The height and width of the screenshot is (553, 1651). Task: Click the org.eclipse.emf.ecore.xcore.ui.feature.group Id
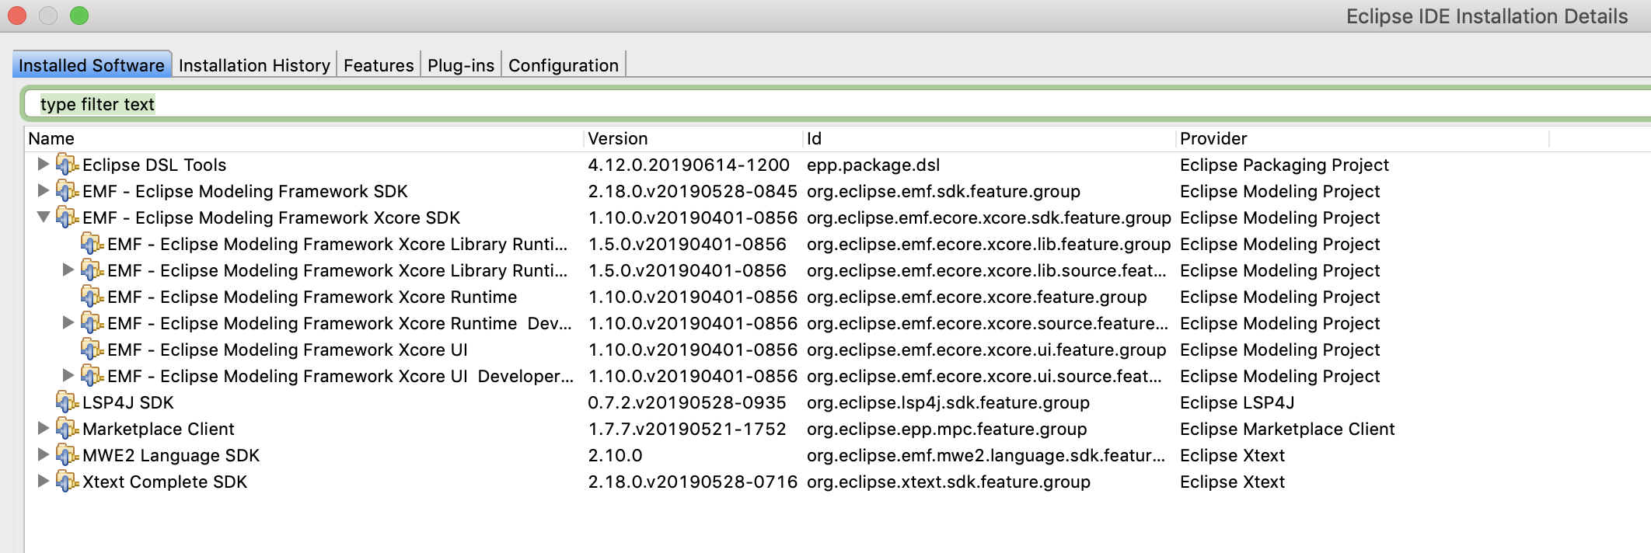pyautogui.click(x=986, y=350)
